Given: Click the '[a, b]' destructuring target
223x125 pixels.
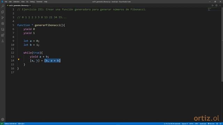Looking at the screenshot, I should (35, 61).
